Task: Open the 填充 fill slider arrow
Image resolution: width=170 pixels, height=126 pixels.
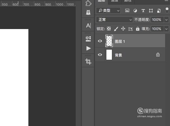Action: 166,29
